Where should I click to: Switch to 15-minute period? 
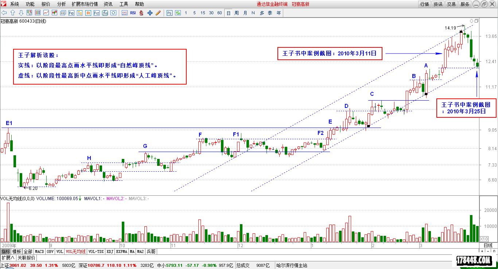pyautogui.click(x=203, y=13)
